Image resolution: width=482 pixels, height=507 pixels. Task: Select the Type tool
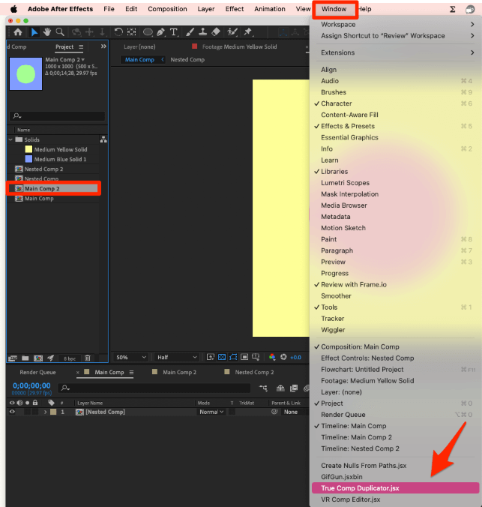(174, 32)
